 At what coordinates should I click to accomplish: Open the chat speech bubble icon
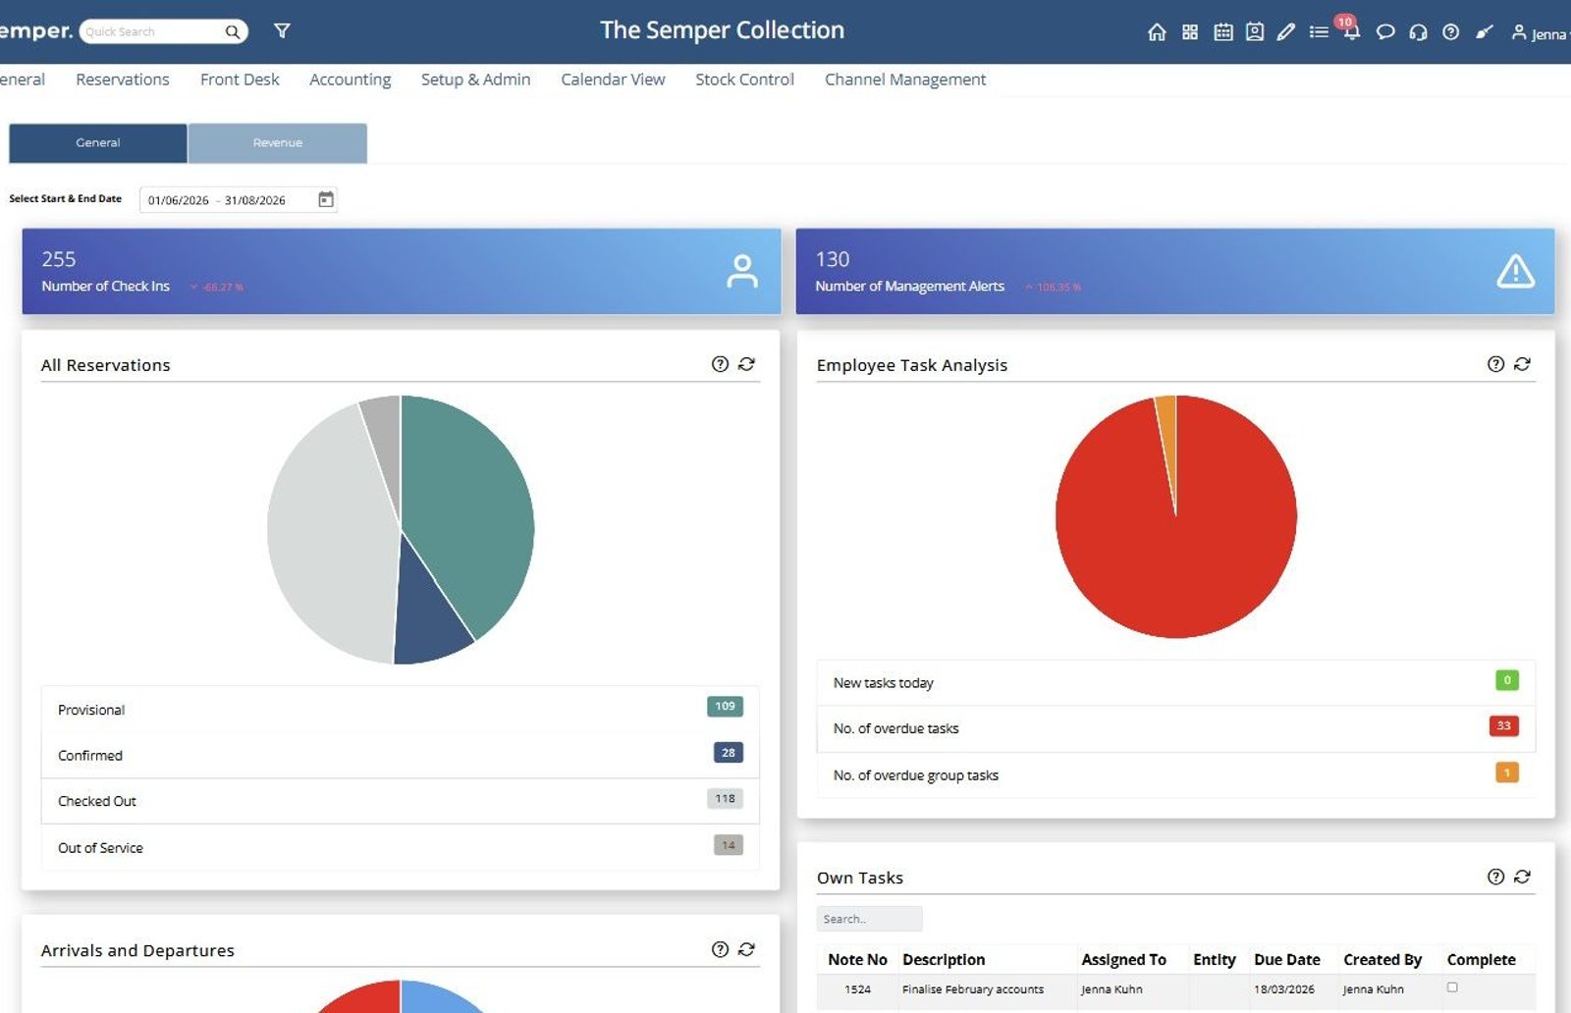click(1385, 32)
